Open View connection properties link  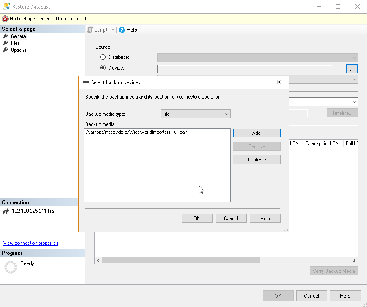(x=31, y=243)
